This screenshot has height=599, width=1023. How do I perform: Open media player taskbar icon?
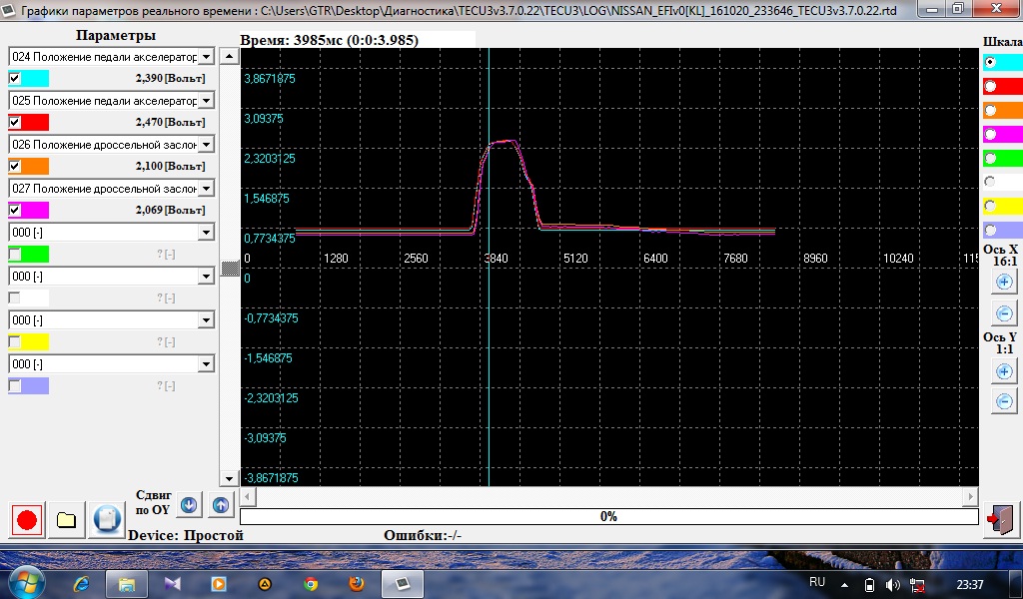coord(219,584)
